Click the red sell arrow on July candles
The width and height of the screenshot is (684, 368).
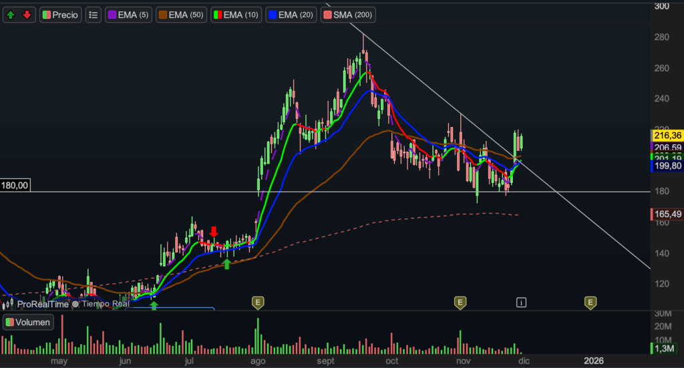[214, 232]
